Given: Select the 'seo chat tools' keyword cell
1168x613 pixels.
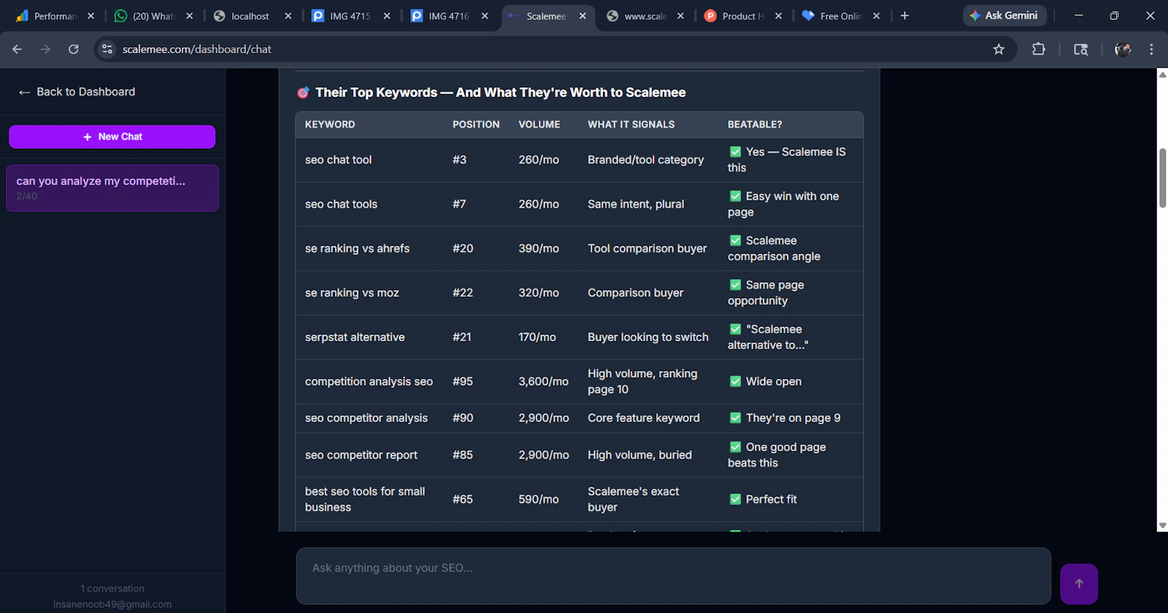Looking at the screenshot, I should pyautogui.click(x=342, y=204).
